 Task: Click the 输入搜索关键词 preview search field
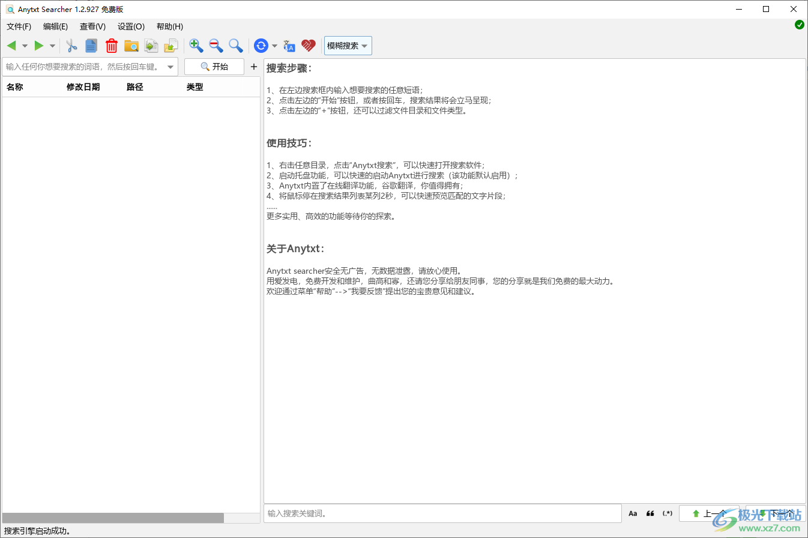pos(442,513)
